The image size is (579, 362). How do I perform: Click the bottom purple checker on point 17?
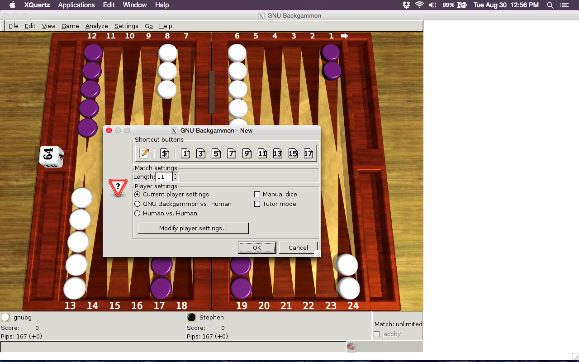pos(161,288)
